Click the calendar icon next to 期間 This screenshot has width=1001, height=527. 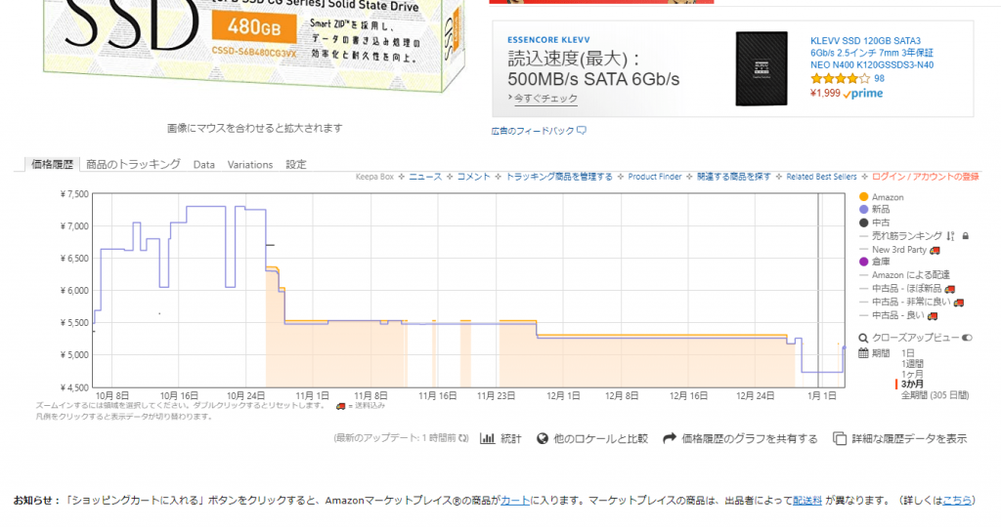point(863,353)
